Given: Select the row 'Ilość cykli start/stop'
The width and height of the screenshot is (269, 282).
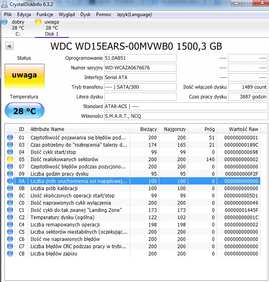Looking at the screenshot, I should click(133, 152).
